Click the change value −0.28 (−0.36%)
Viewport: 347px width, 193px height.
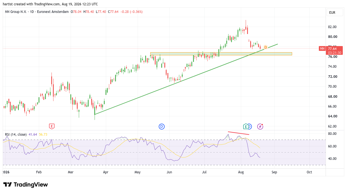(x=131, y=12)
